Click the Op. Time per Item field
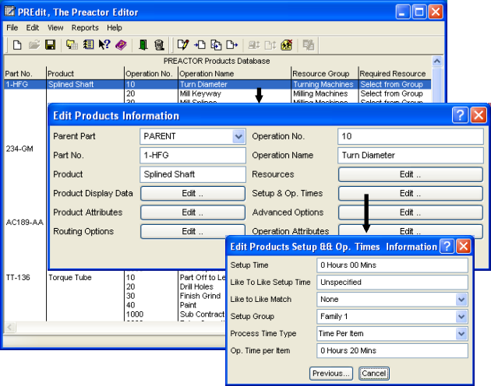The height and width of the screenshot is (386, 491). point(392,351)
